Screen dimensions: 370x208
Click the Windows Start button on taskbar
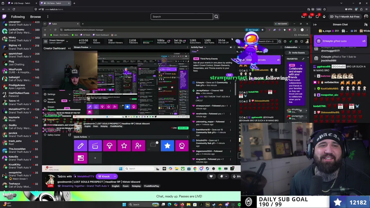click(124, 205)
